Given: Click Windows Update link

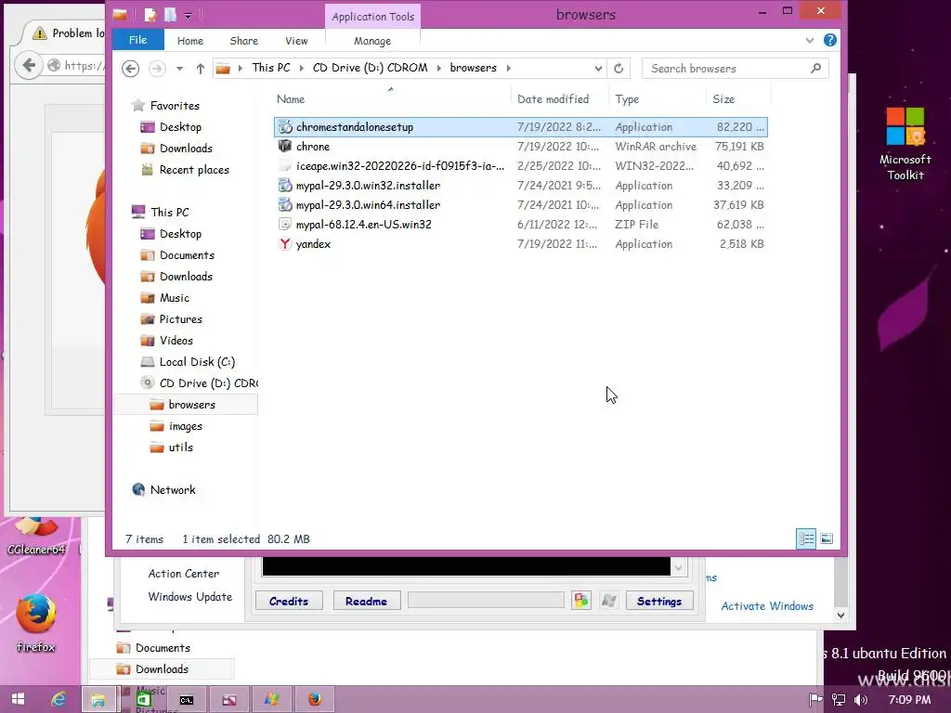Looking at the screenshot, I should click(189, 597).
